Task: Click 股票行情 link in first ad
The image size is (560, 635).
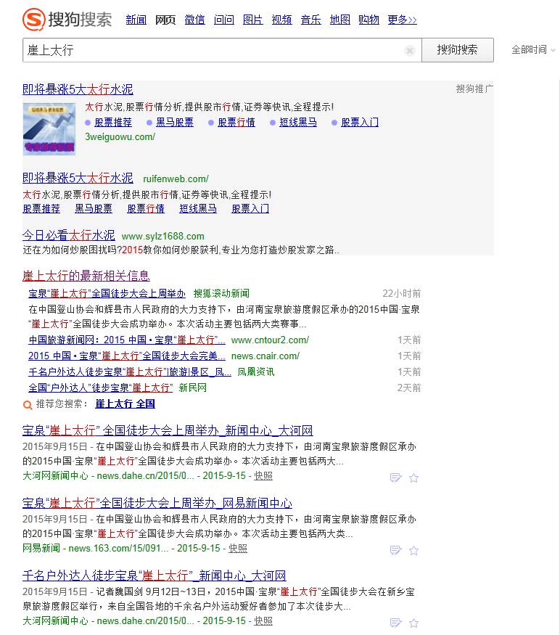Action: [236, 123]
